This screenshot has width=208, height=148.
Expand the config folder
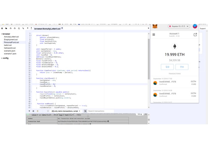coord(2,58)
